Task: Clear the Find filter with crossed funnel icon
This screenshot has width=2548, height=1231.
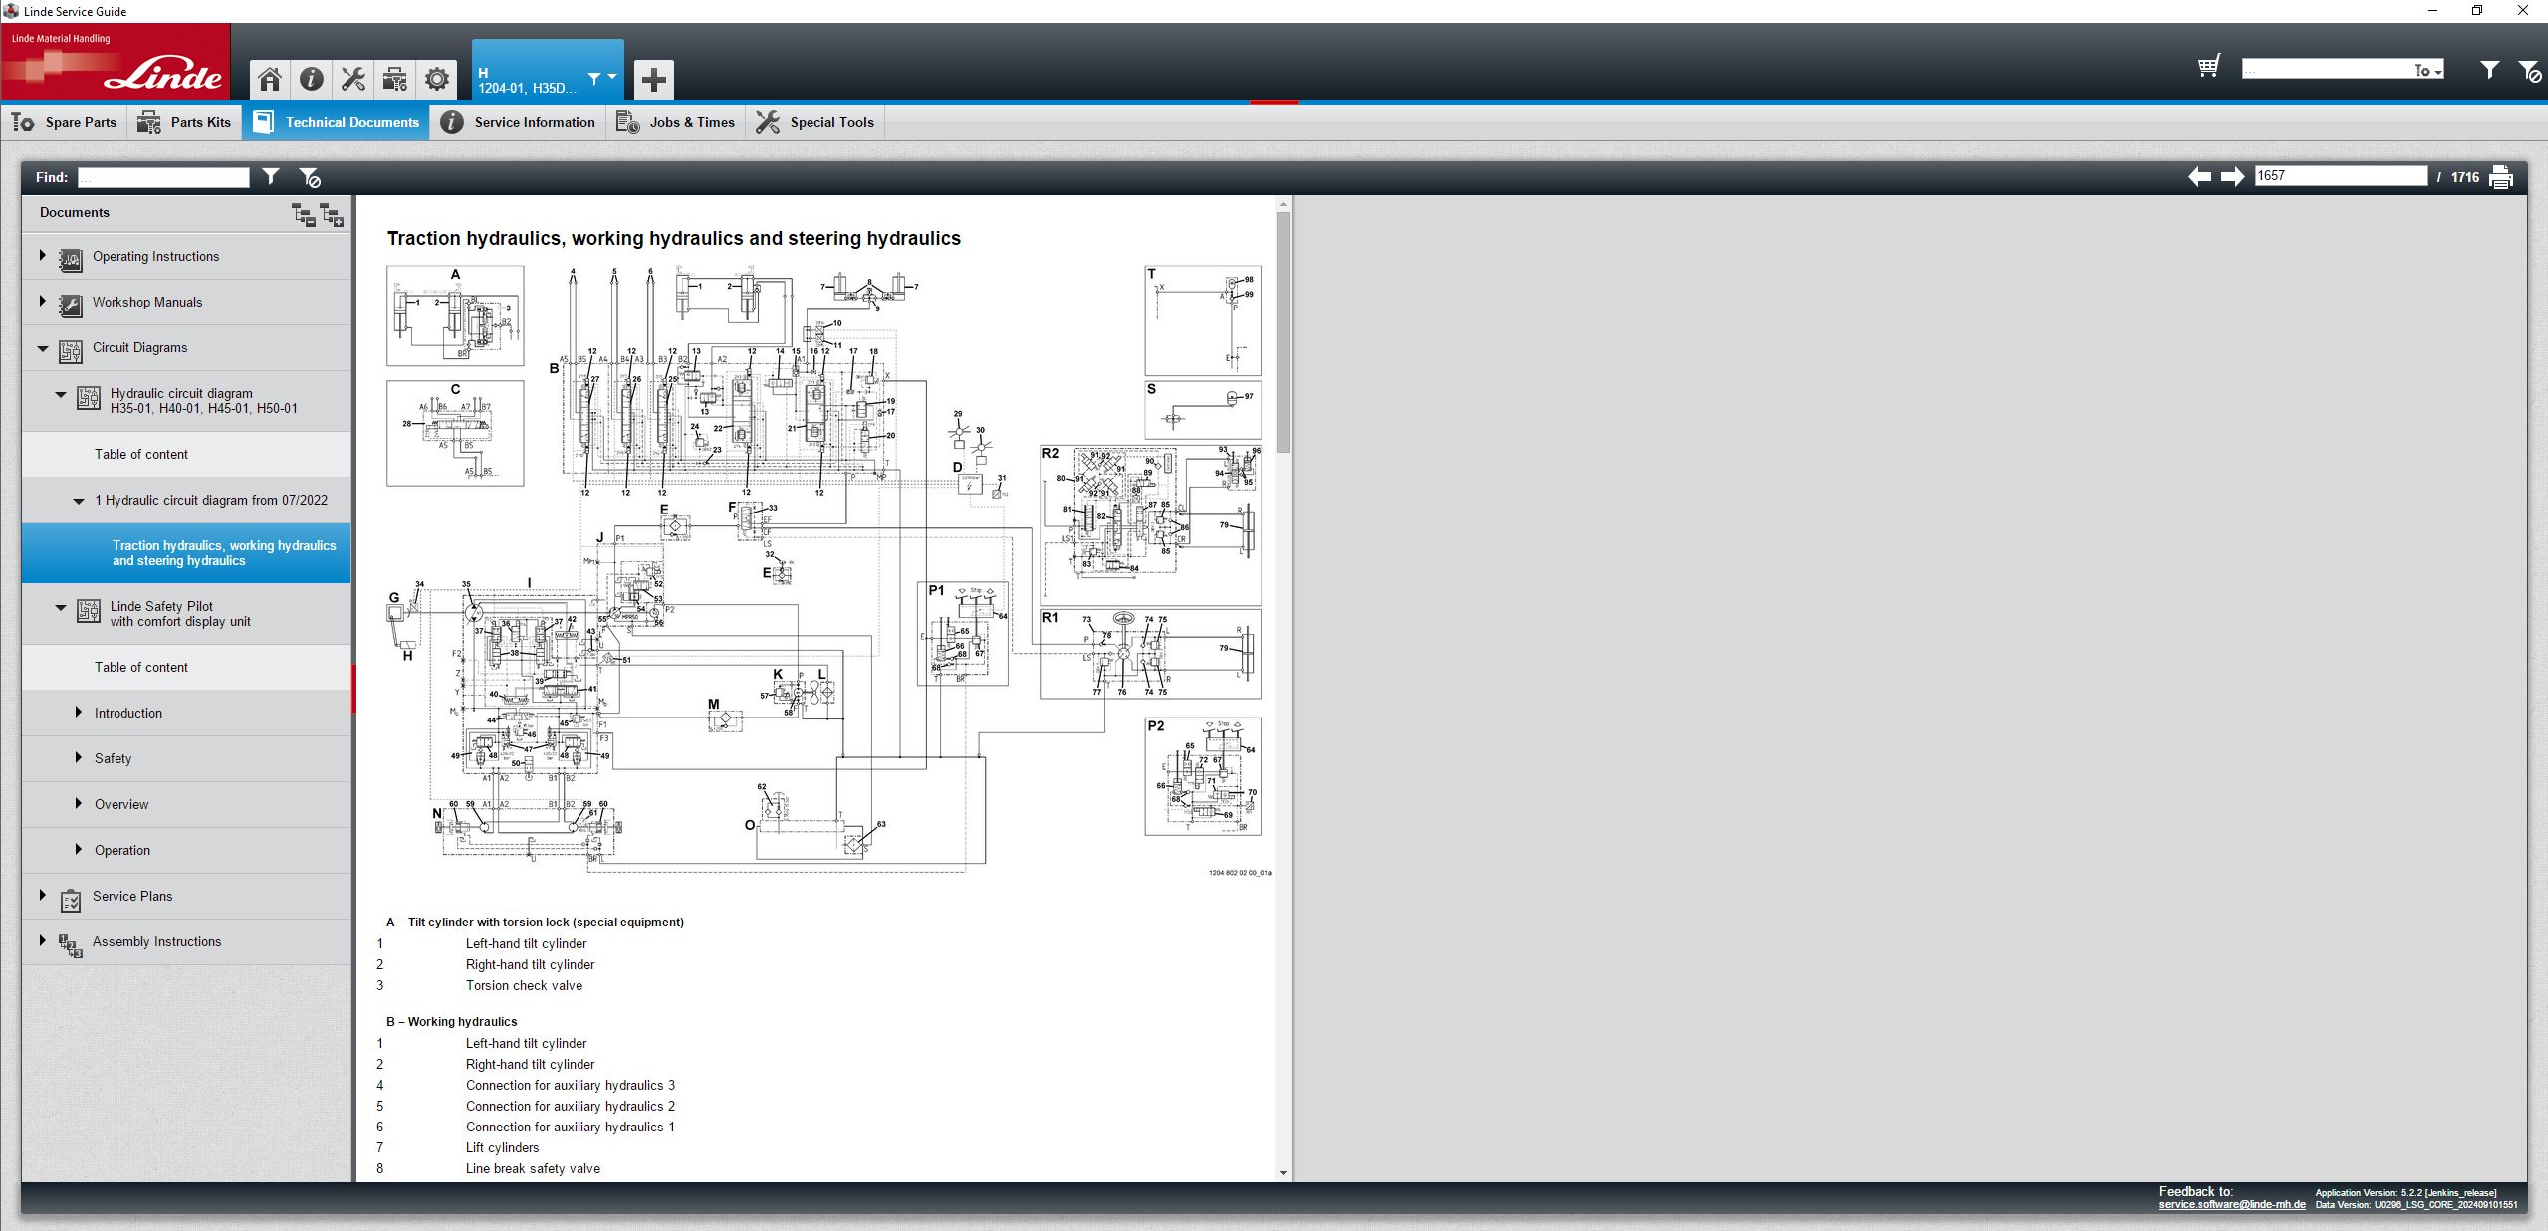Action: pos(310,176)
